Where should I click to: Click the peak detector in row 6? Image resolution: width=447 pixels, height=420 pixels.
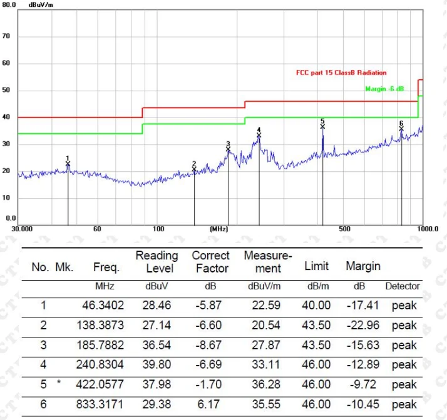[x=404, y=405]
